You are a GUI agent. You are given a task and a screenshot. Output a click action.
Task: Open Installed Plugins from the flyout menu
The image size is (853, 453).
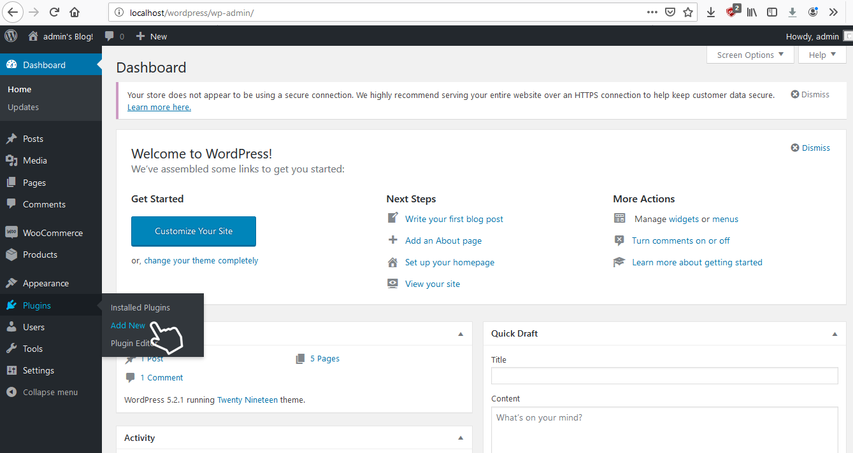(x=140, y=308)
